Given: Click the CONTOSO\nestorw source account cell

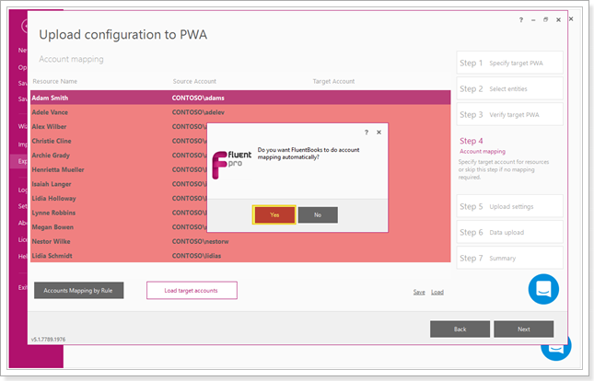Looking at the screenshot, I should tap(201, 241).
